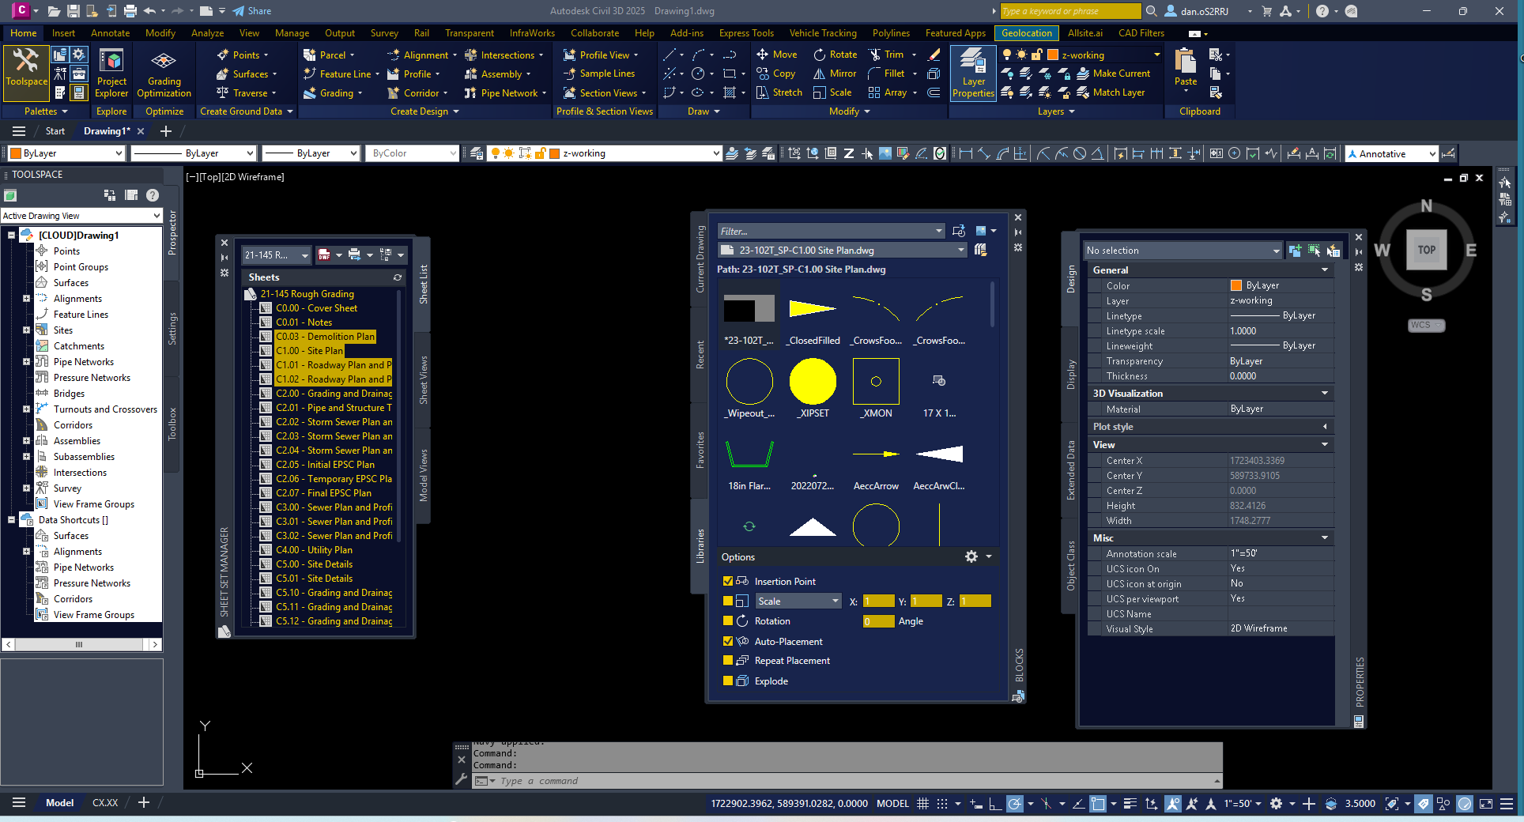Screen dimensions: 1524x822
Task: Click the Share icon in title bar
Action: tap(252, 11)
